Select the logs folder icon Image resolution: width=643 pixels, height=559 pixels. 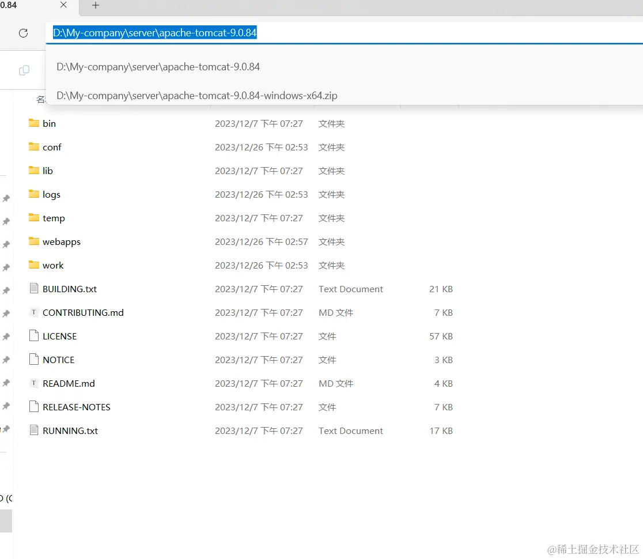[x=34, y=194]
